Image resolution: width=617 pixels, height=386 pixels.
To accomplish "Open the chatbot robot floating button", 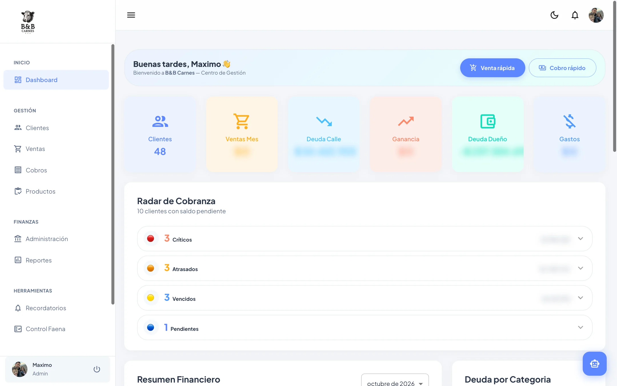I will click(x=595, y=364).
